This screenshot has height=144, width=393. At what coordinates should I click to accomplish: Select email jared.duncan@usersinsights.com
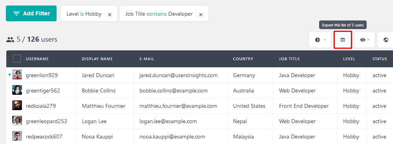pyautogui.click(x=178, y=75)
